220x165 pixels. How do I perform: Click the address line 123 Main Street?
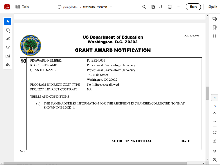point(98,75)
